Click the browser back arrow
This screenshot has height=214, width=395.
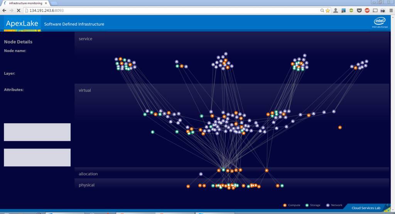[x=4, y=10]
